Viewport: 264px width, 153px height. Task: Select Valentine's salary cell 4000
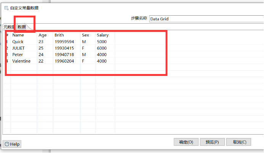tap(105, 61)
